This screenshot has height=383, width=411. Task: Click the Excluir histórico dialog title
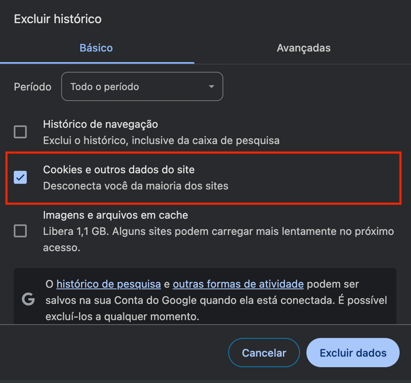[x=57, y=19]
